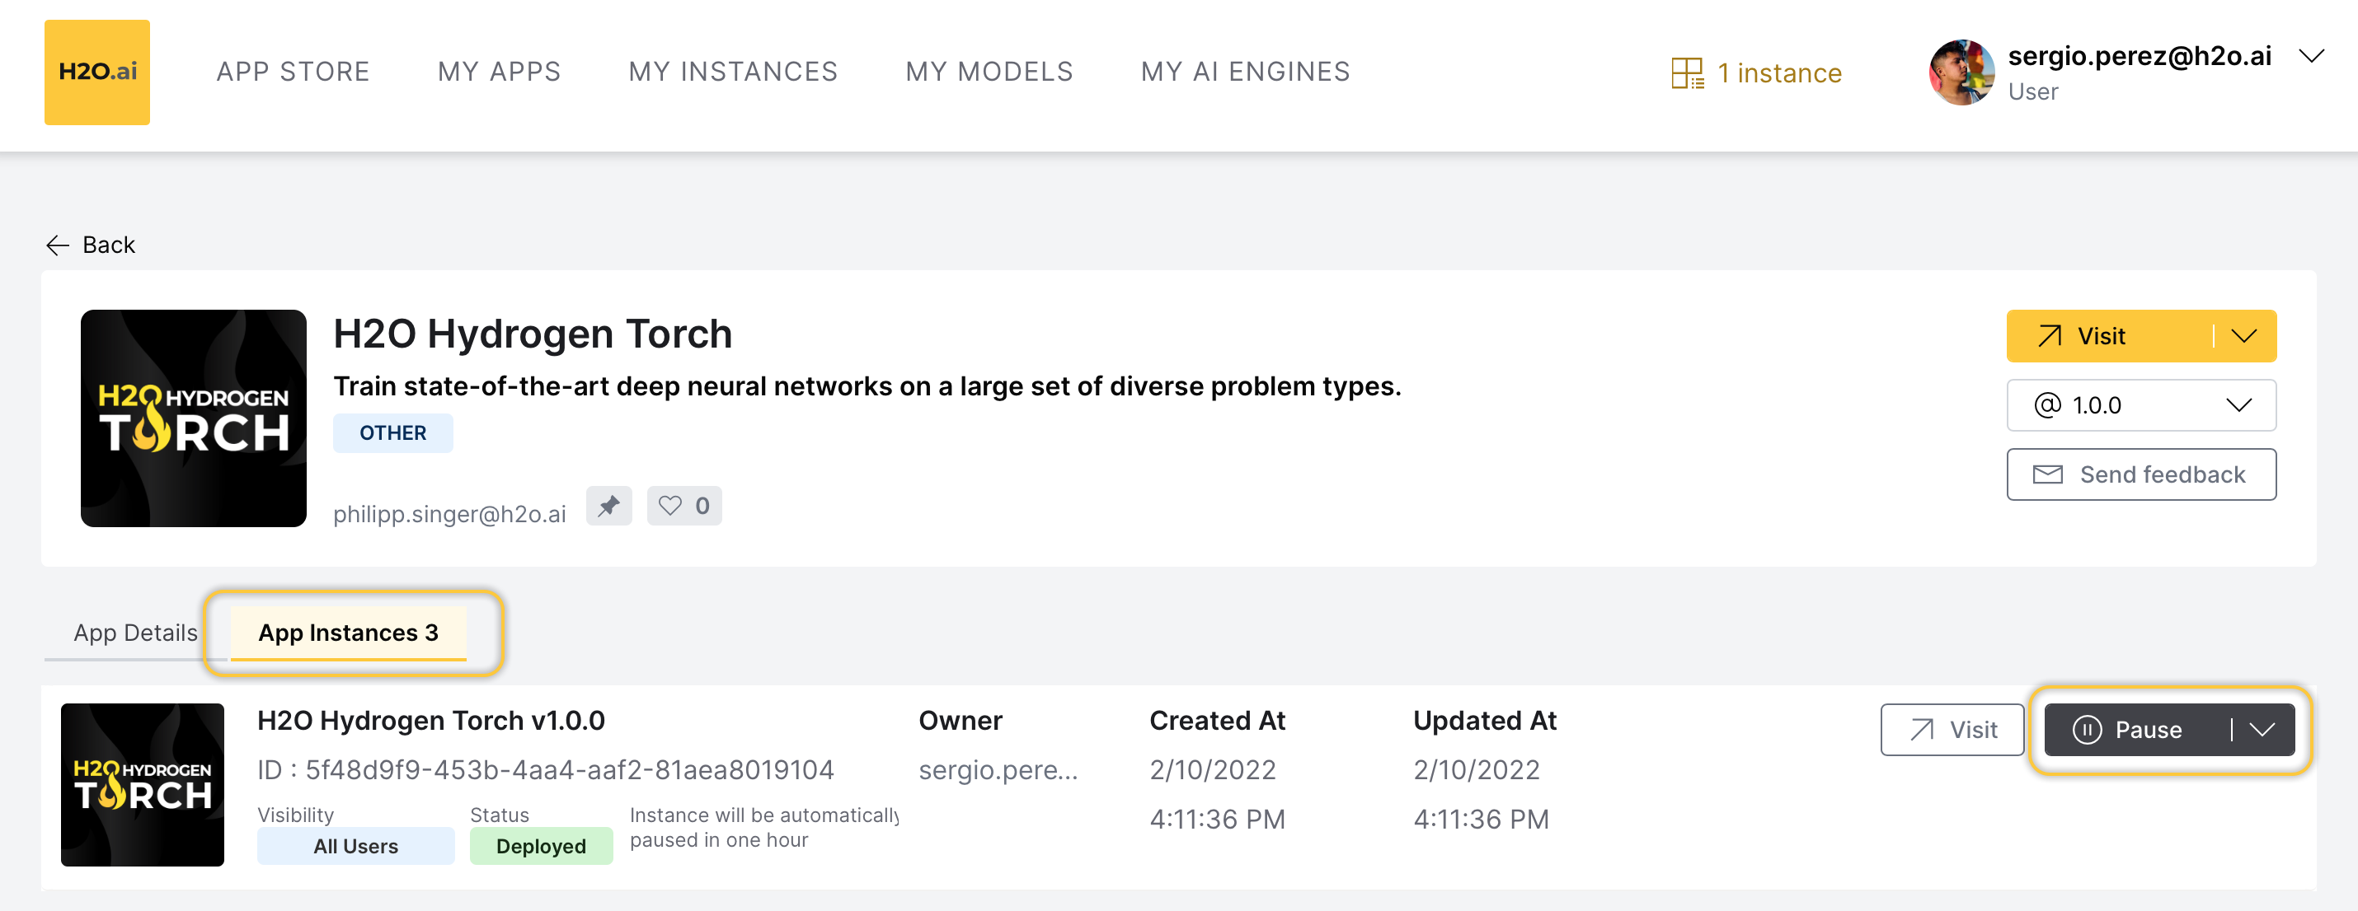Viewport: 2358px width, 911px height.
Task: Click the H2O Hydrogen Torch app logo
Action: click(x=193, y=418)
